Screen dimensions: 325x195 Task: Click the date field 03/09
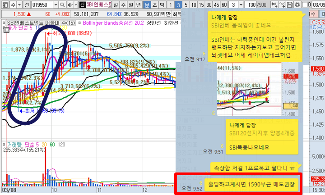(318, 5)
